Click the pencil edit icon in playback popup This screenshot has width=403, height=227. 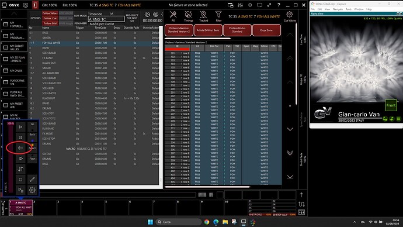coord(32,180)
